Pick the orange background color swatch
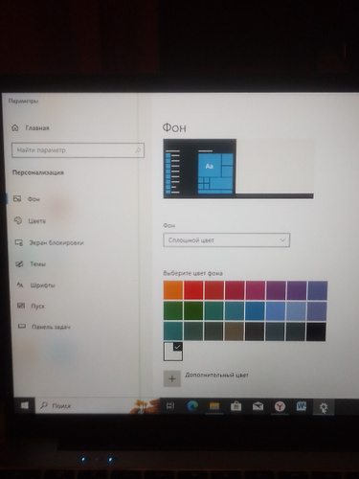This screenshot has width=359, height=479. (173, 290)
